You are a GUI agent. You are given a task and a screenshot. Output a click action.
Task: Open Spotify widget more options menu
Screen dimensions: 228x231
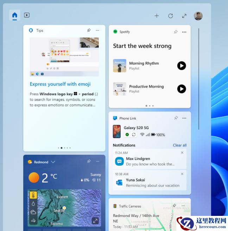click(184, 32)
